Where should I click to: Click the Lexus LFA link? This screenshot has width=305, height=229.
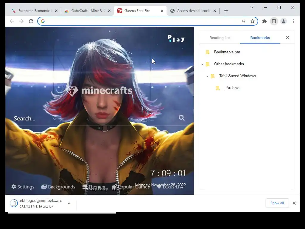(x=170, y=187)
